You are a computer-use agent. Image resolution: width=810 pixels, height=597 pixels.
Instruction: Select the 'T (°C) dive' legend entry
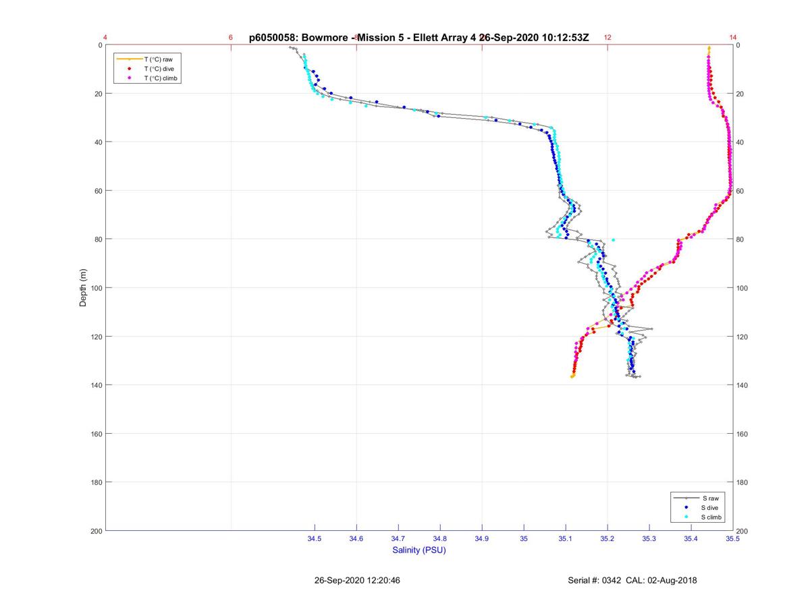(x=160, y=69)
